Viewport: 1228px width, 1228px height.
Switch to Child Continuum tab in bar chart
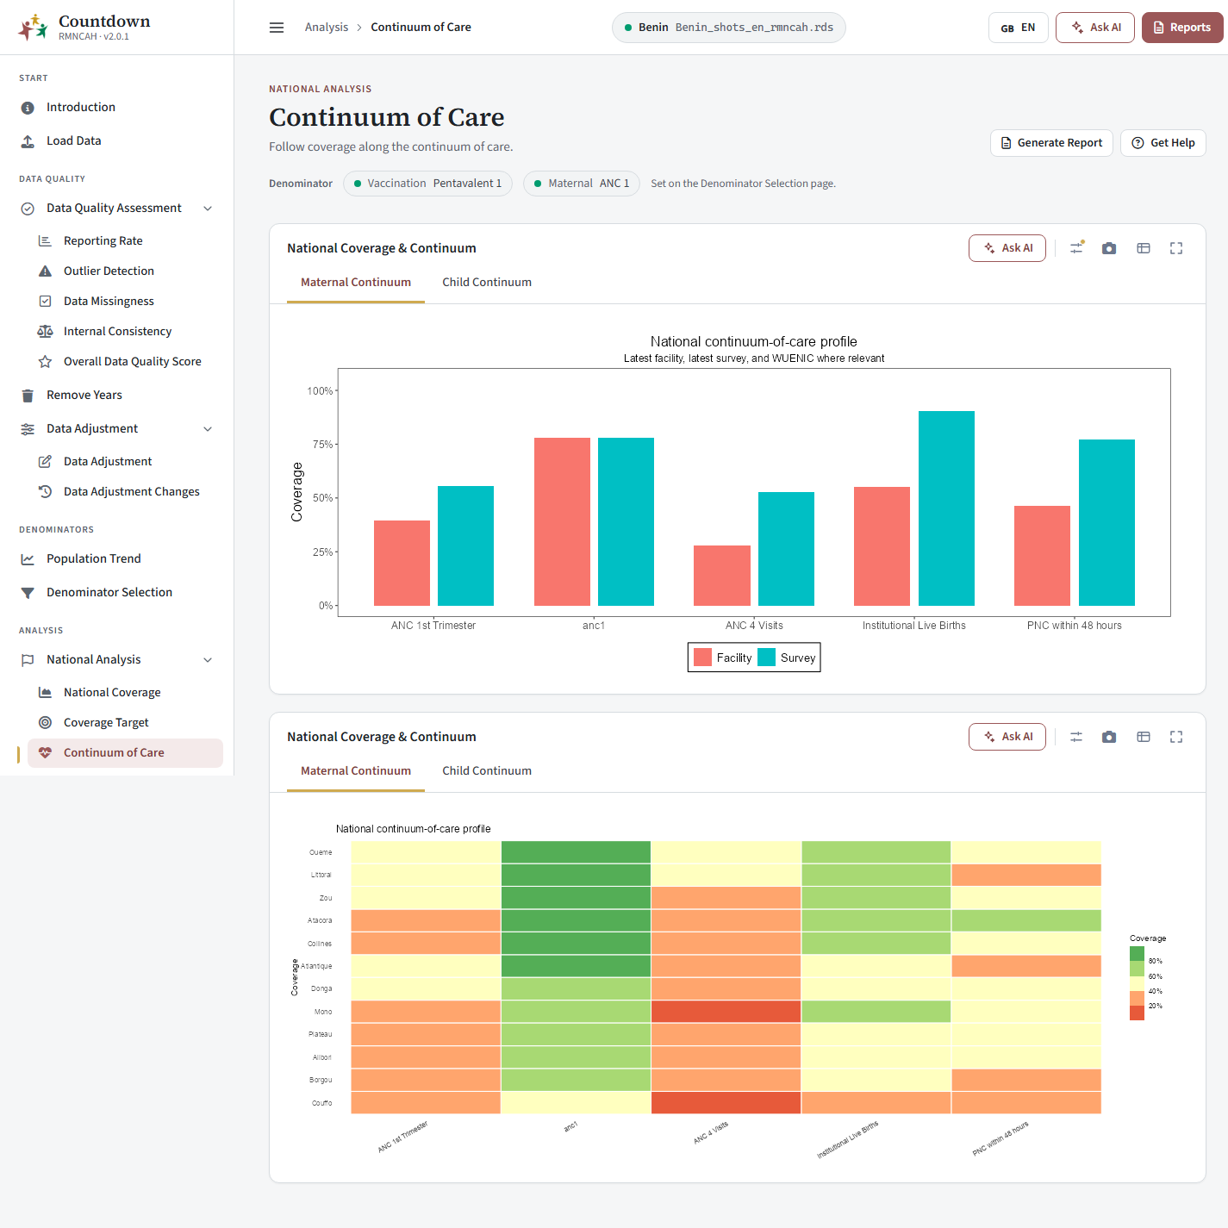[487, 283]
